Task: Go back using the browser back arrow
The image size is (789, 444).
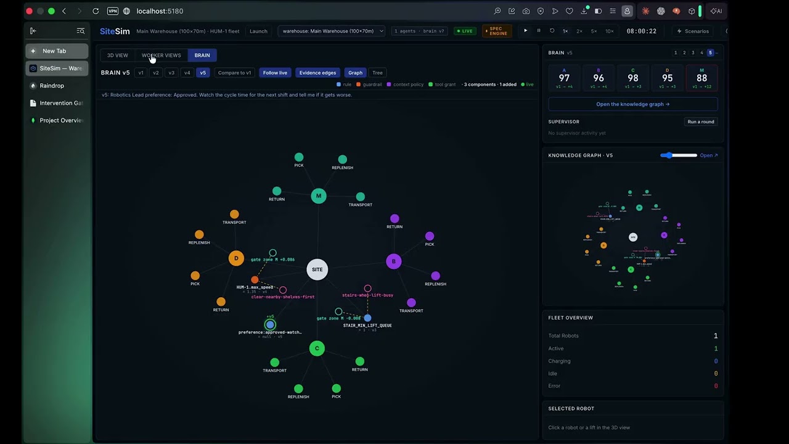Action: [x=64, y=11]
